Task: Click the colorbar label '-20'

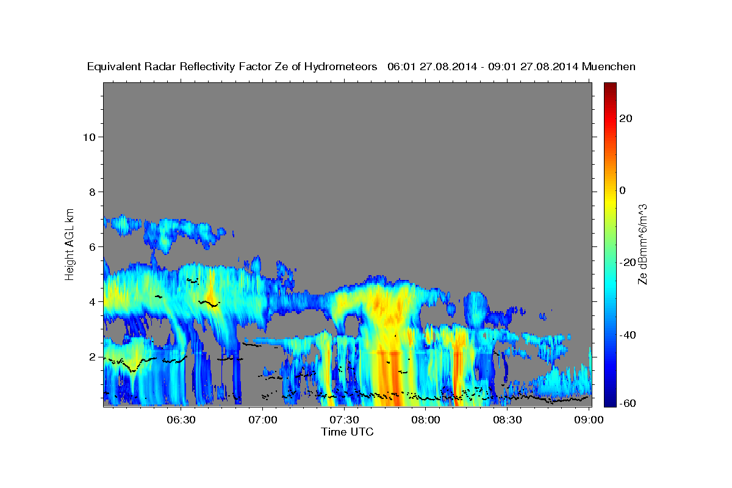Action: tap(627, 262)
